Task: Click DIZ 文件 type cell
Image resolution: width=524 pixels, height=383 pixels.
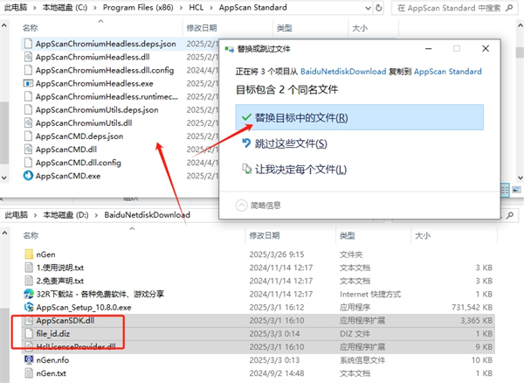Action: [355, 333]
